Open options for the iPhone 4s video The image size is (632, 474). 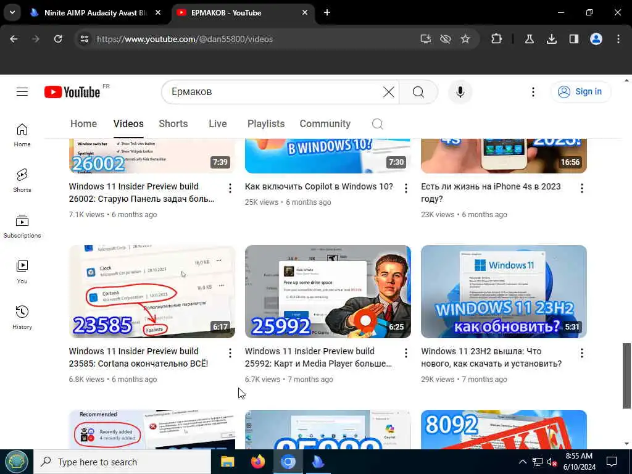581,188
